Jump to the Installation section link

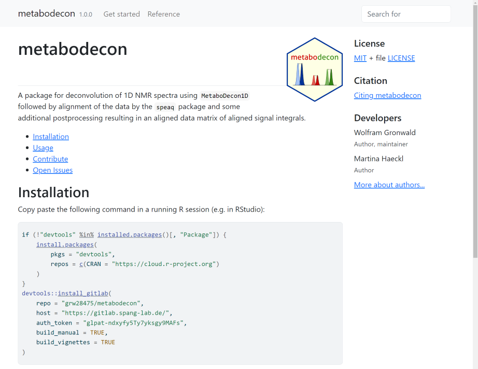(51, 137)
